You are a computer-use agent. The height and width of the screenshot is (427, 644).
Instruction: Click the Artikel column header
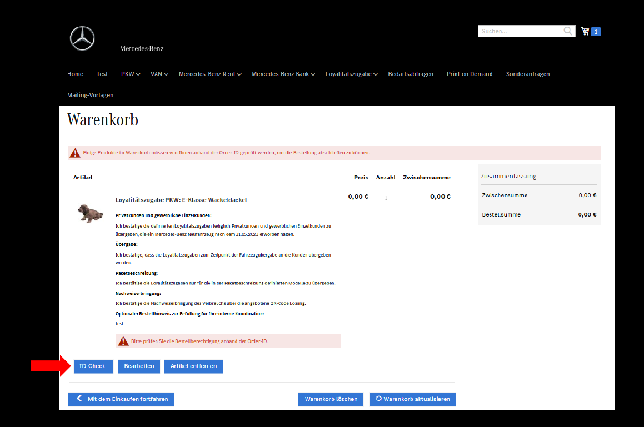(x=83, y=177)
